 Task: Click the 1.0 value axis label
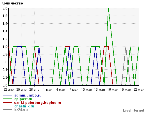point(5,47)
